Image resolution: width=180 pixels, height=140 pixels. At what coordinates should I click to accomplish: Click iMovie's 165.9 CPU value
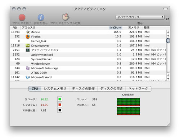(x=117, y=32)
